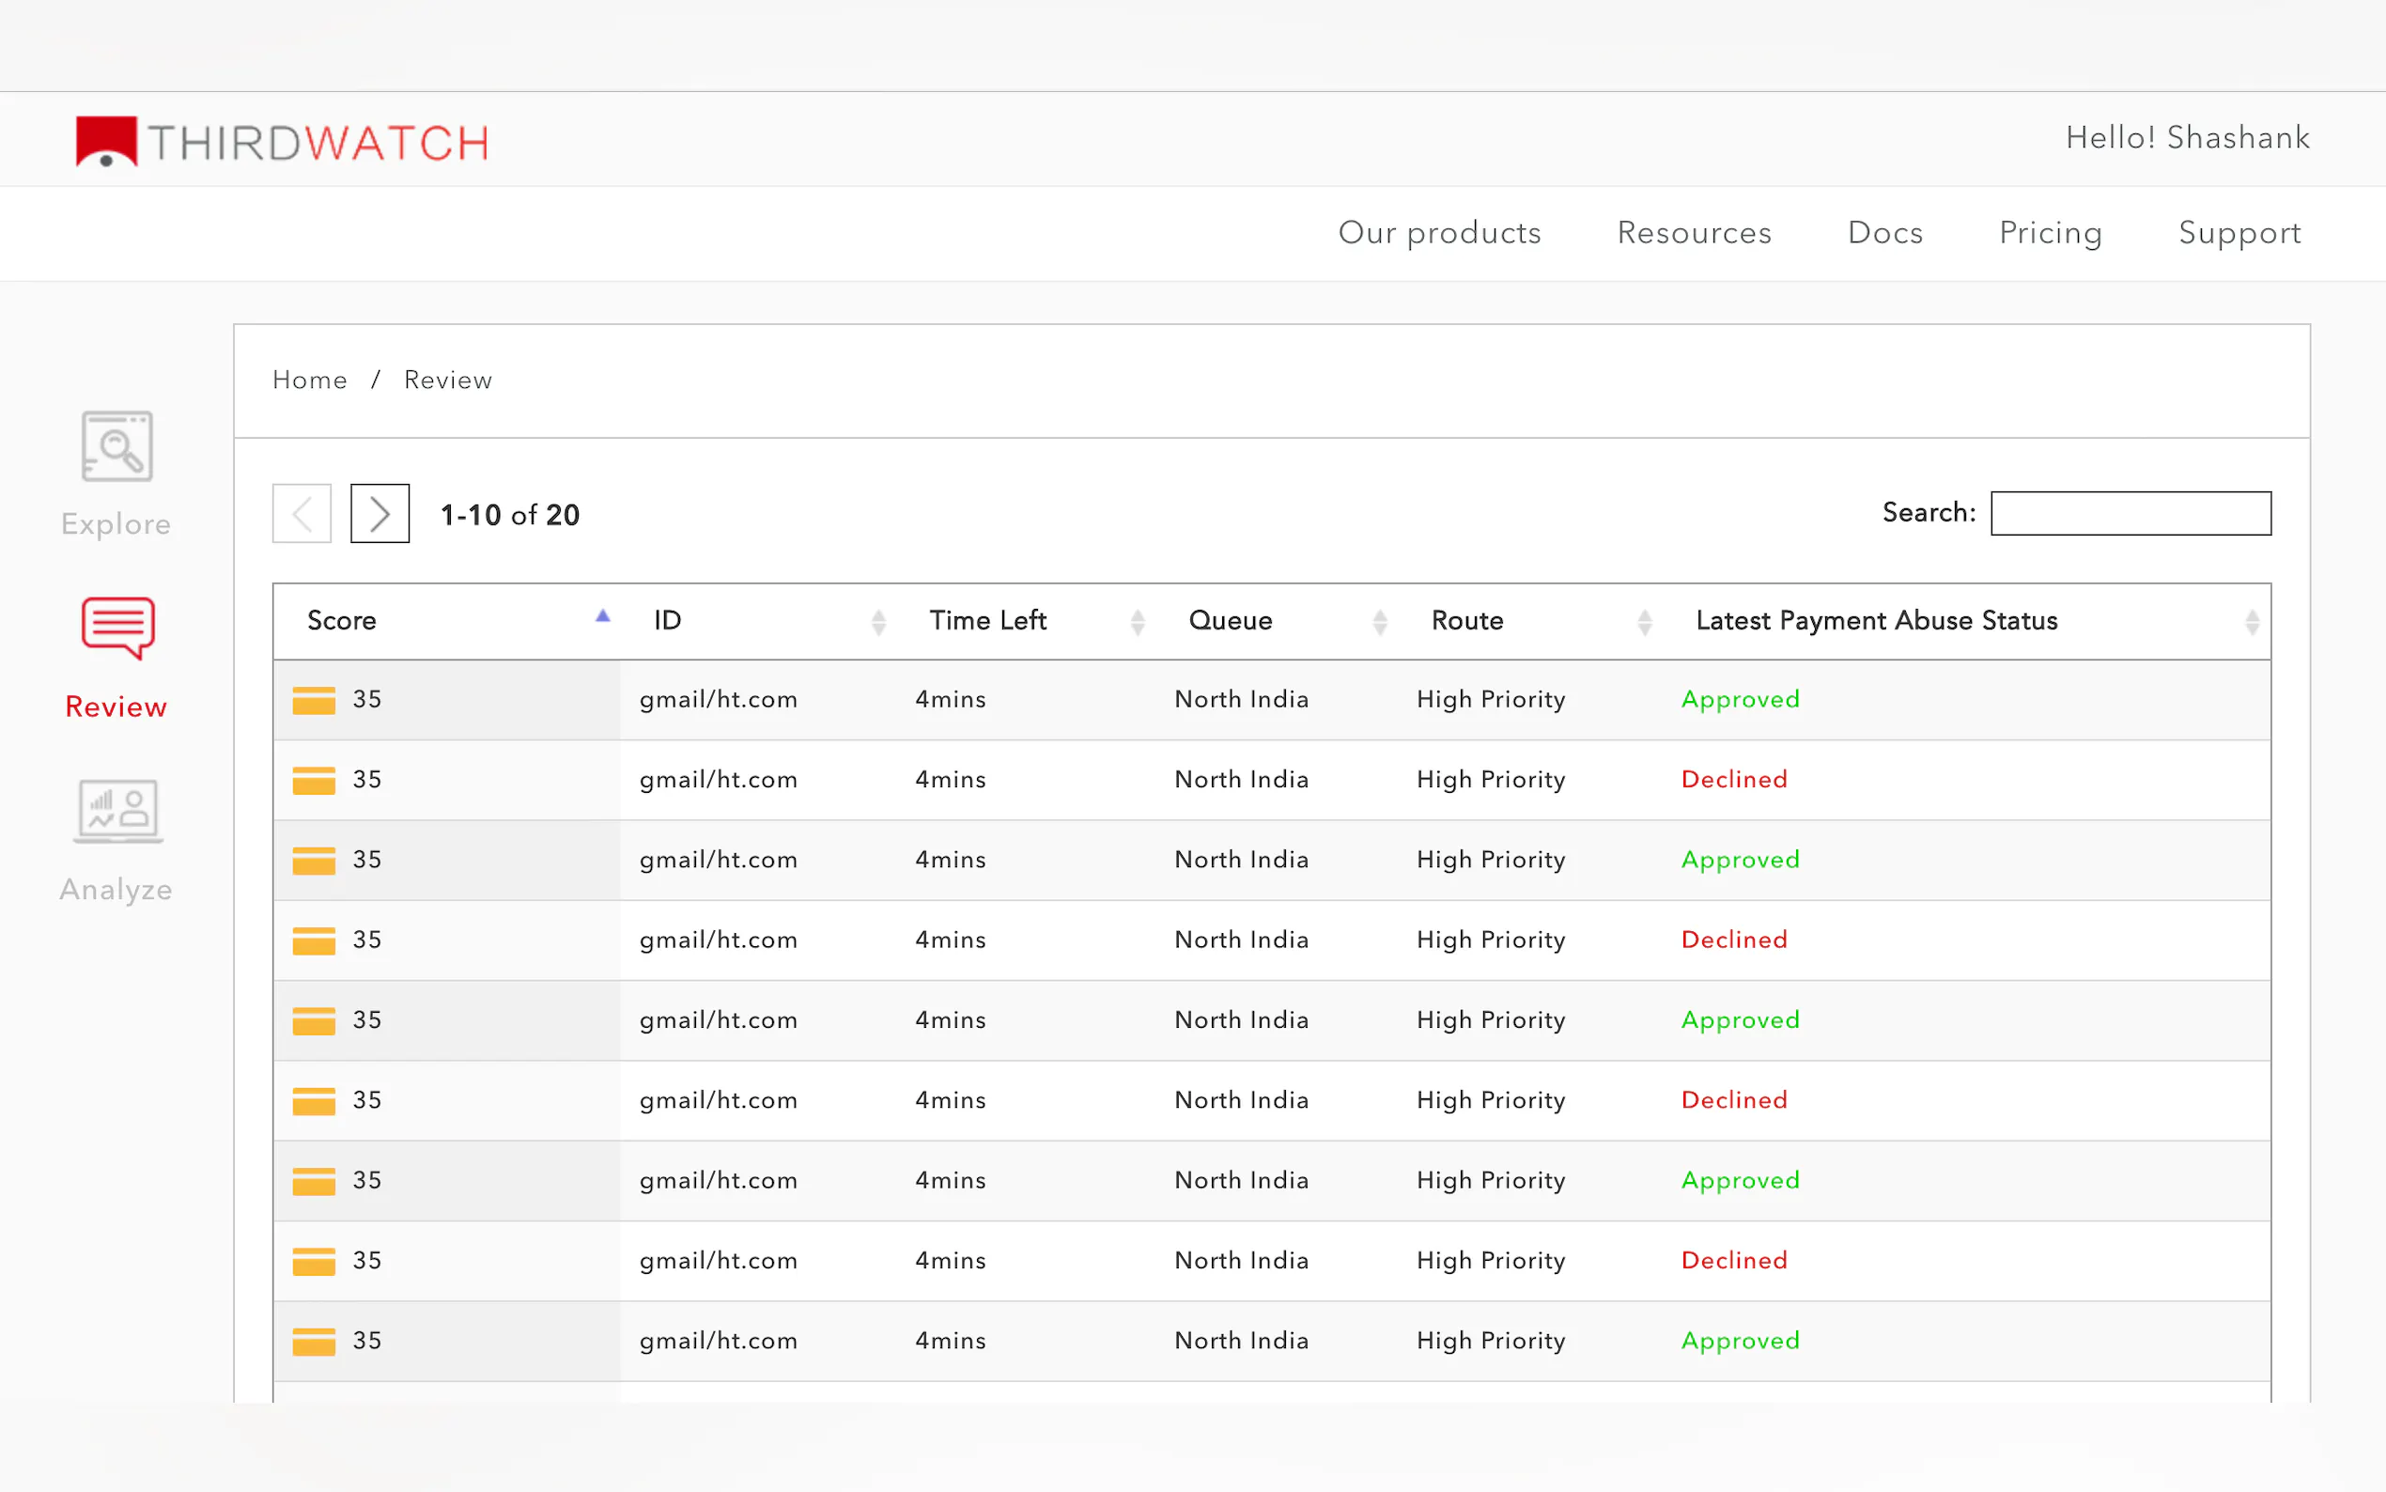2386x1492 pixels.
Task: Click Approved status in first row
Action: pos(1740,700)
